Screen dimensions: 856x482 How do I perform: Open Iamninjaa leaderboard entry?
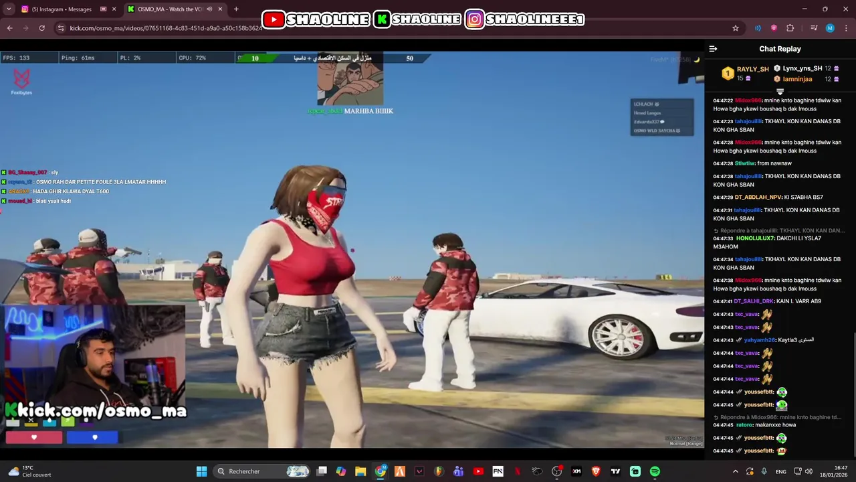coord(806,79)
